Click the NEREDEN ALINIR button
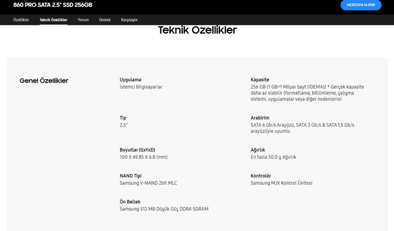 click(361, 5)
